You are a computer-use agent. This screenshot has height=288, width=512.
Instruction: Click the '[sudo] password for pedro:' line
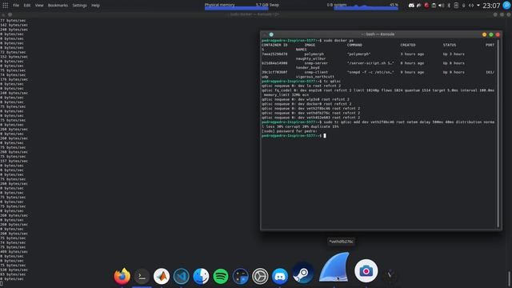pyautogui.click(x=290, y=131)
